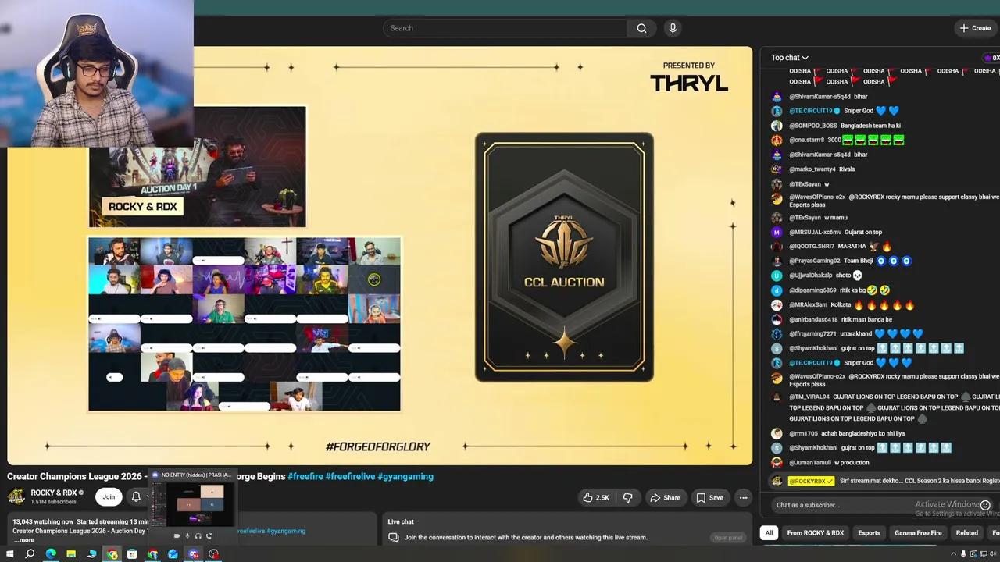Click the Live chat speech bubble icon
Image resolution: width=1000 pixels, height=562 pixels.
393,537
